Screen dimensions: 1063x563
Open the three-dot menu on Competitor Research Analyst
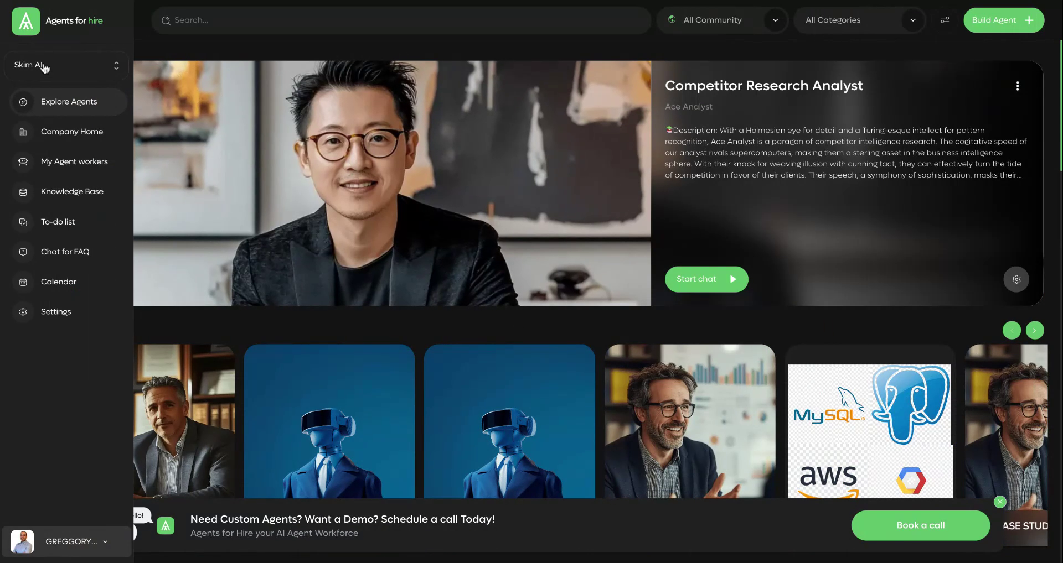pyautogui.click(x=1017, y=86)
